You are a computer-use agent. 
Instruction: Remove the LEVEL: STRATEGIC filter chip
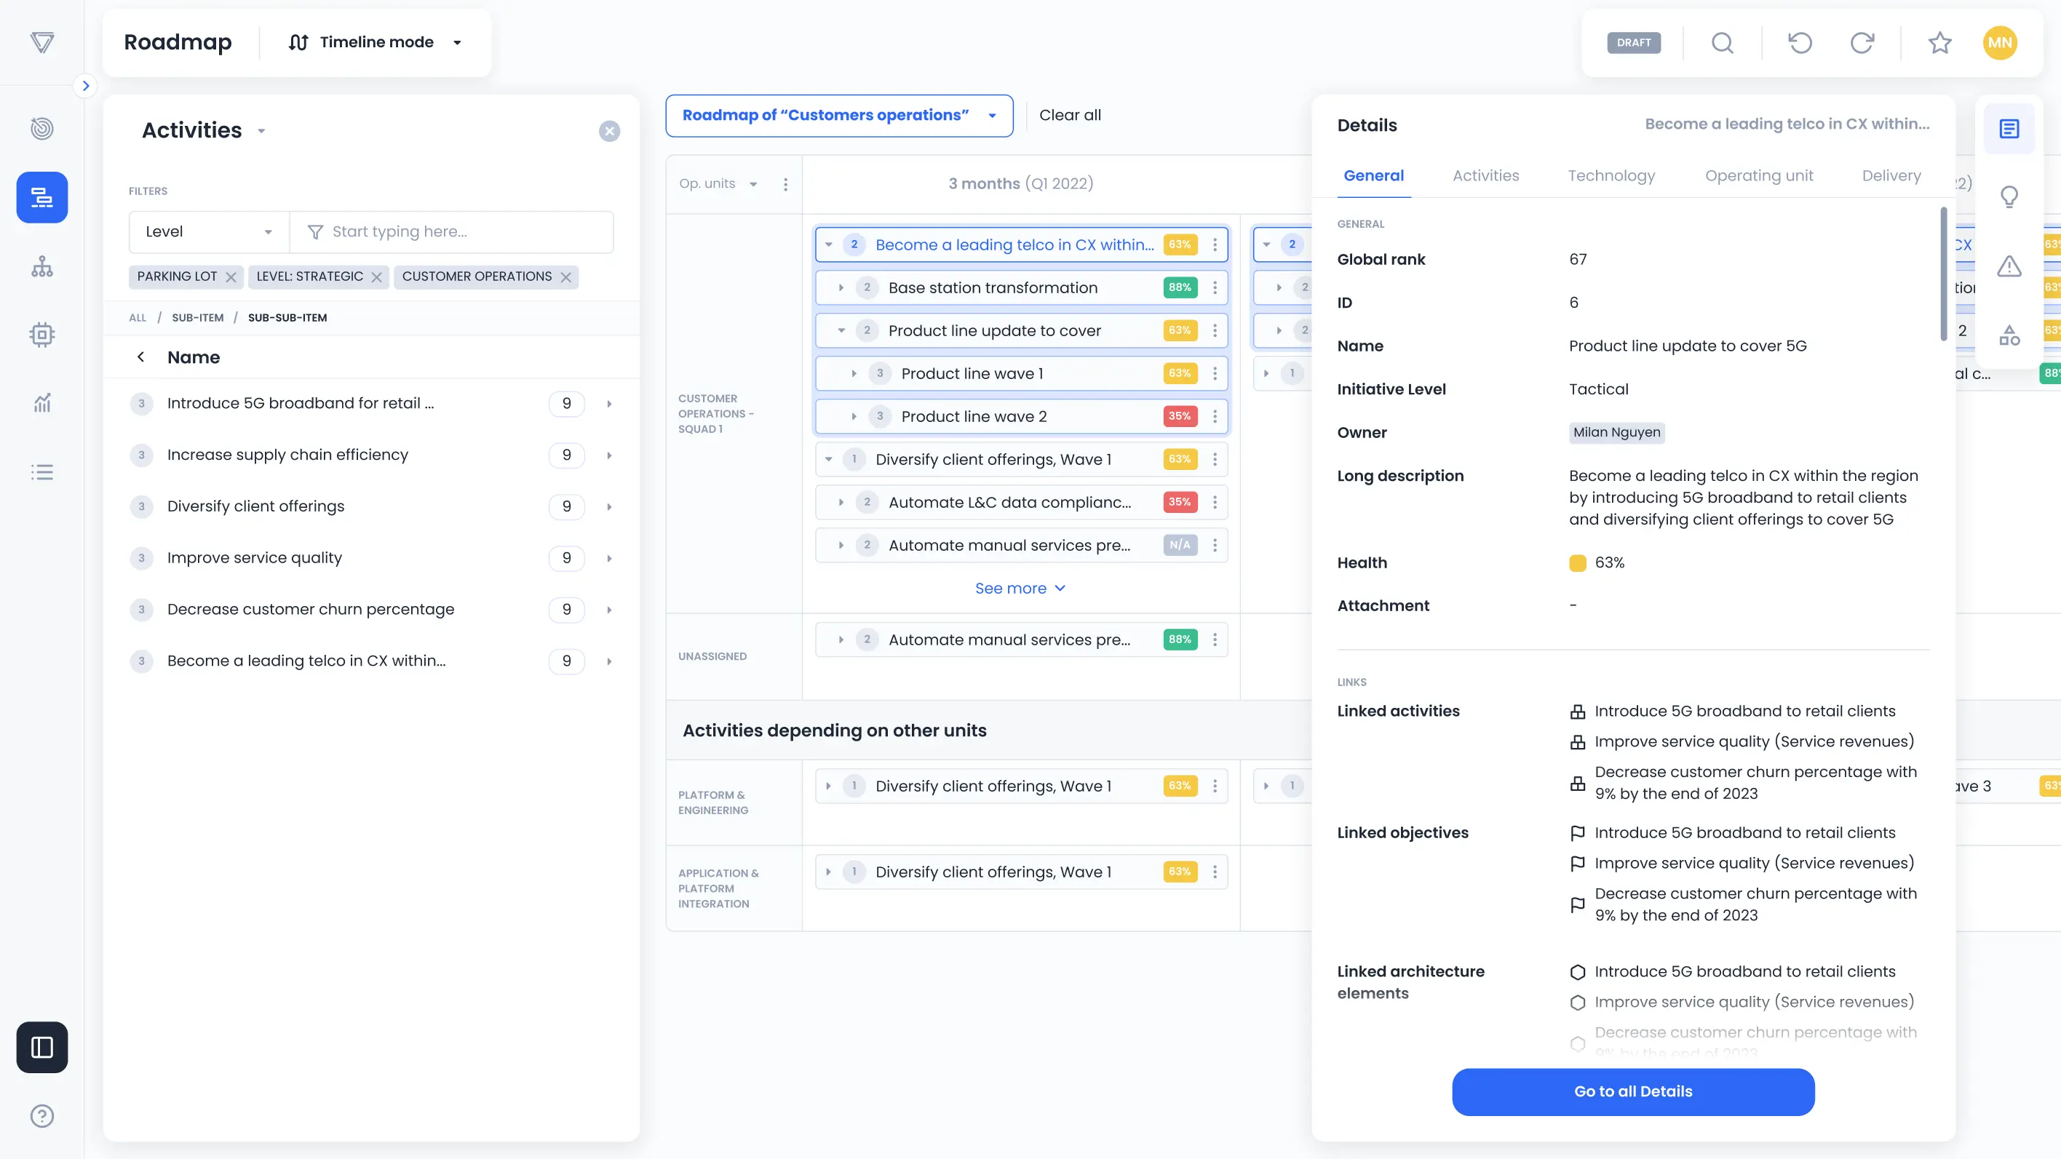pyautogui.click(x=376, y=276)
